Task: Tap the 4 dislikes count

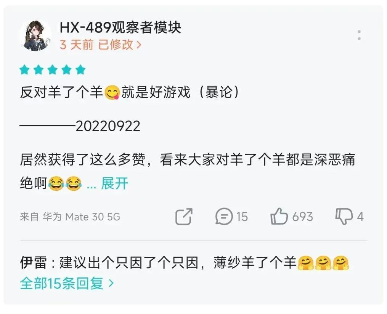Action: tap(360, 217)
